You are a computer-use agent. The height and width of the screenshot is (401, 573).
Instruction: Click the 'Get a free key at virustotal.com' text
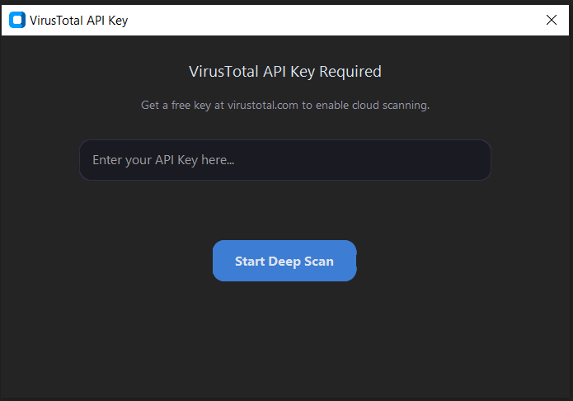tap(219, 106)
